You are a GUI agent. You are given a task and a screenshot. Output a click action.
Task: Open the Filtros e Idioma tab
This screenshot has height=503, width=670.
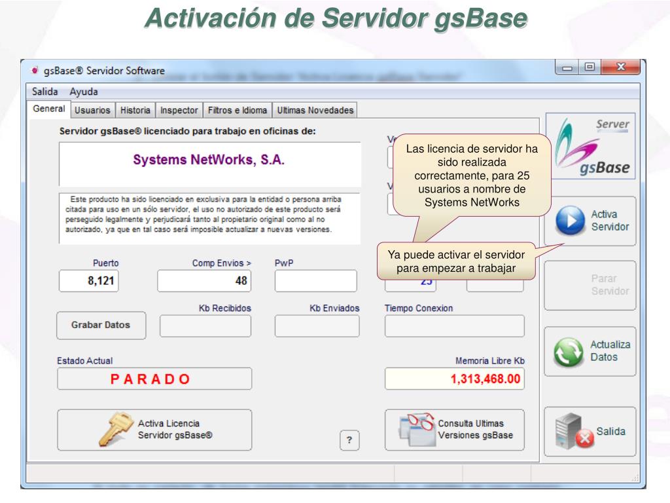[x=237, y=110]
